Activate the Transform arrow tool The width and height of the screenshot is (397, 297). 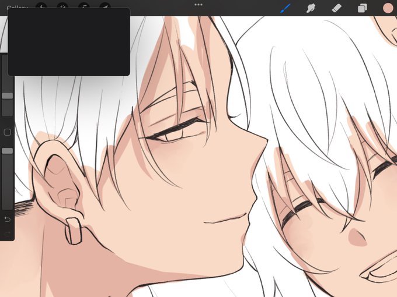click(x=105, y=6)
